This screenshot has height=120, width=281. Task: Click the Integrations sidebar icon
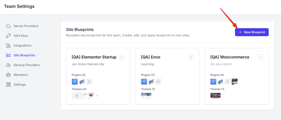(x=8, y=45)
